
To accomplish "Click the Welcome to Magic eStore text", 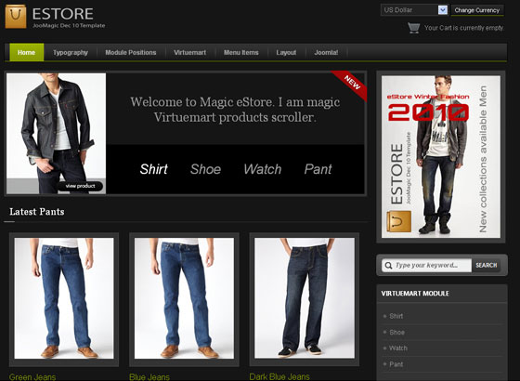I will tap(235, 110).
